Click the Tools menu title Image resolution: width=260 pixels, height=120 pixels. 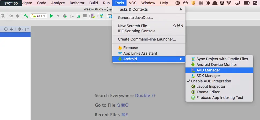[119, 3]
